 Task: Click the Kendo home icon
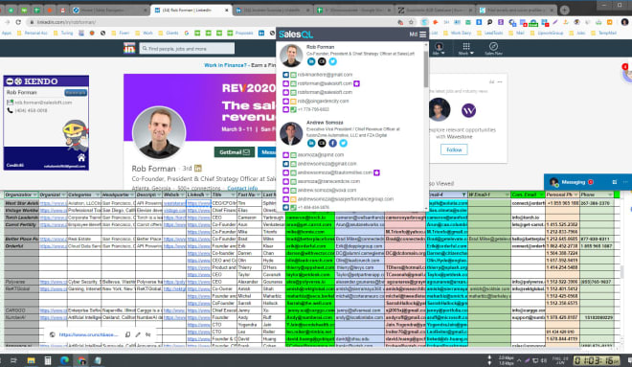pos(81,158)
